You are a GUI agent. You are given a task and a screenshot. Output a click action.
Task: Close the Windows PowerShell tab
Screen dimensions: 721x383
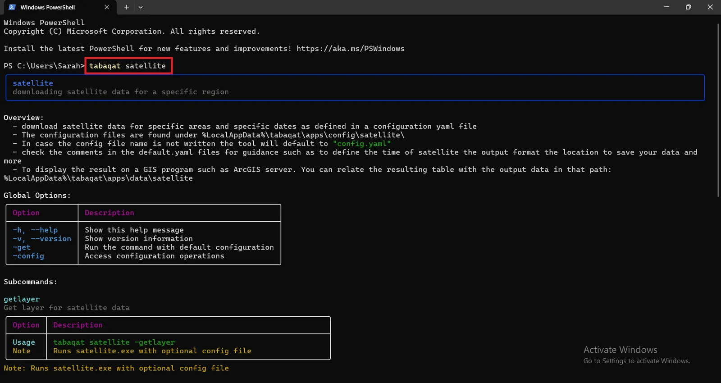tap(107, 7)
